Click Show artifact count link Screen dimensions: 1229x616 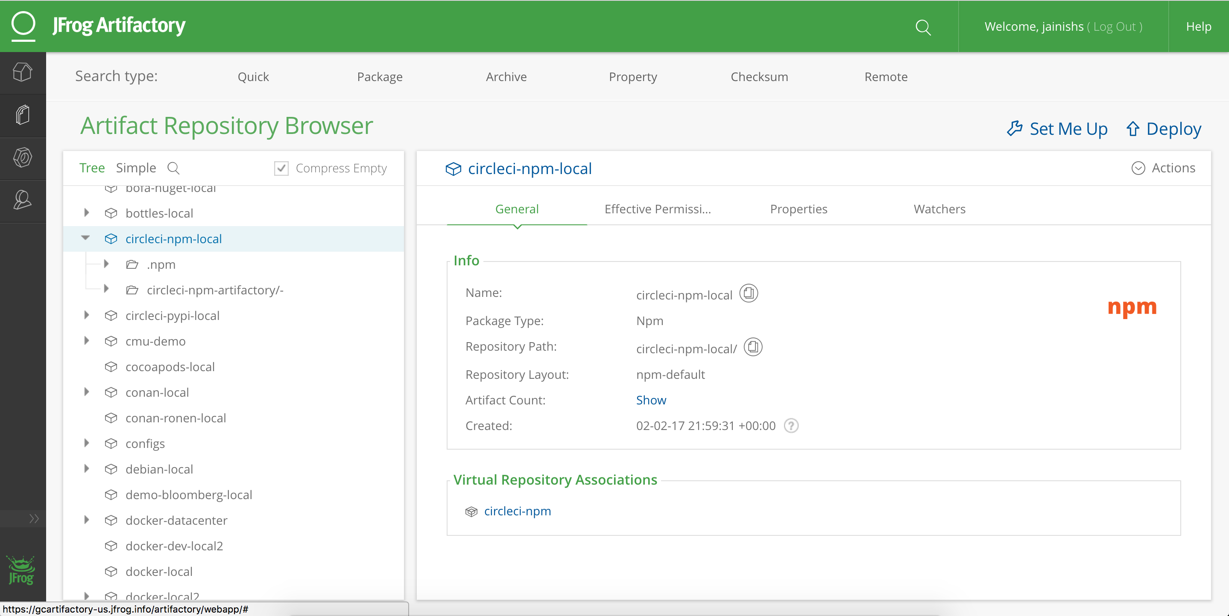point(651,400)
